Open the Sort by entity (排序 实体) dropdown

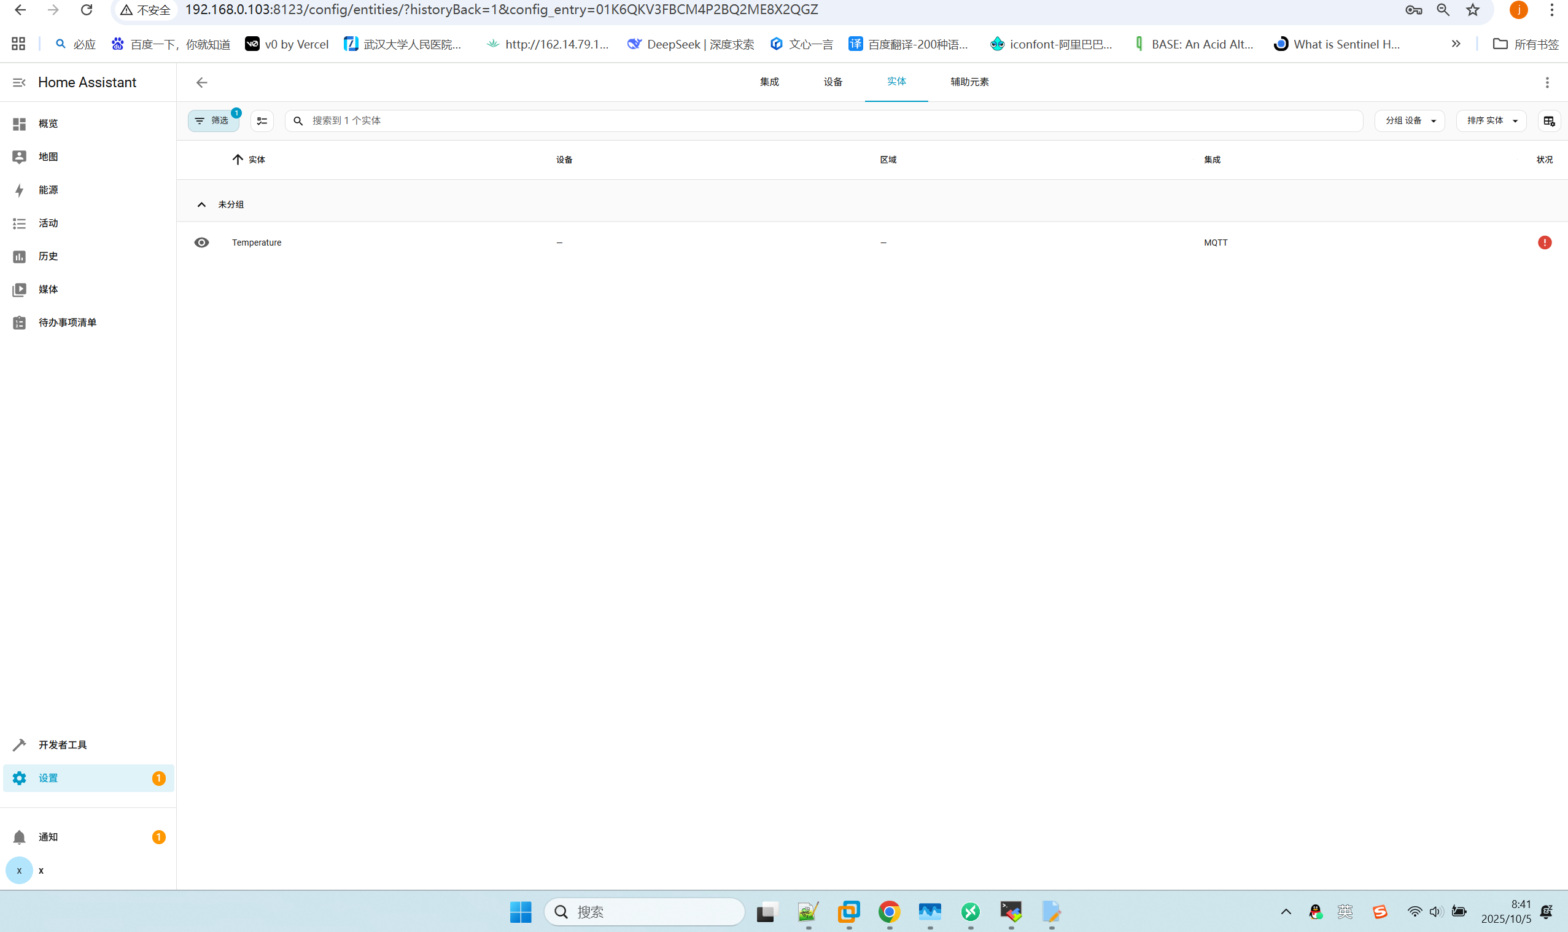coord(1490,120)
